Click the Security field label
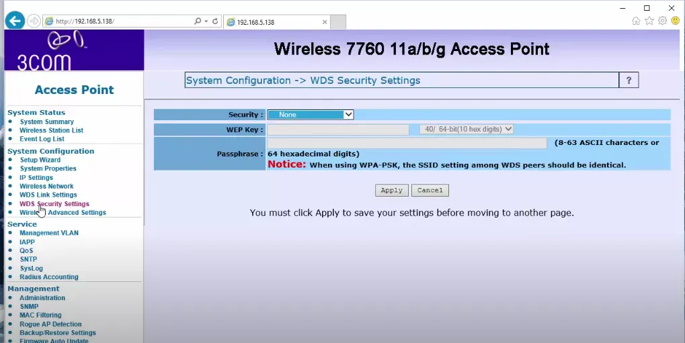This screenshot has width=685, height=343. tap(245, 115)
